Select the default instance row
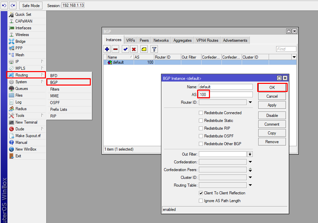Viewport: 318px width, 223px height. (x=200, y=62)
